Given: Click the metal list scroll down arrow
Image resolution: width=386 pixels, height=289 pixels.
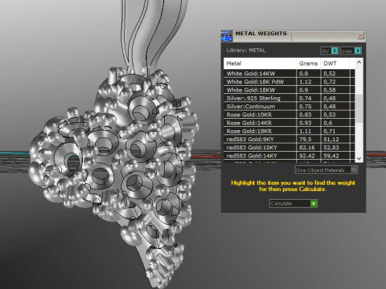Looking at the screenshot, I should 359,158.
